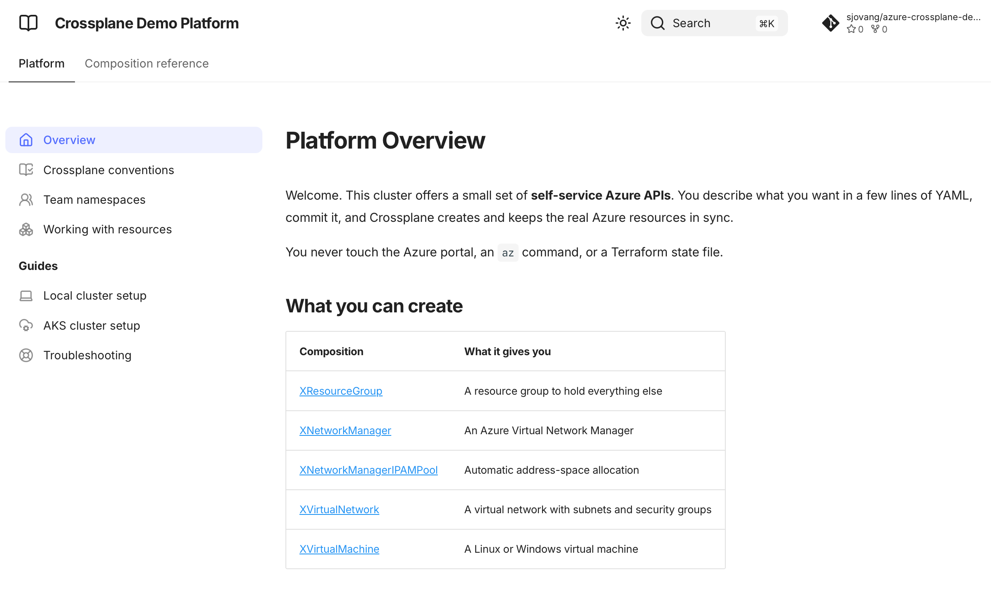Open the Working with resources page
This screenshot has width=991, height=591.
click(134, 229)
